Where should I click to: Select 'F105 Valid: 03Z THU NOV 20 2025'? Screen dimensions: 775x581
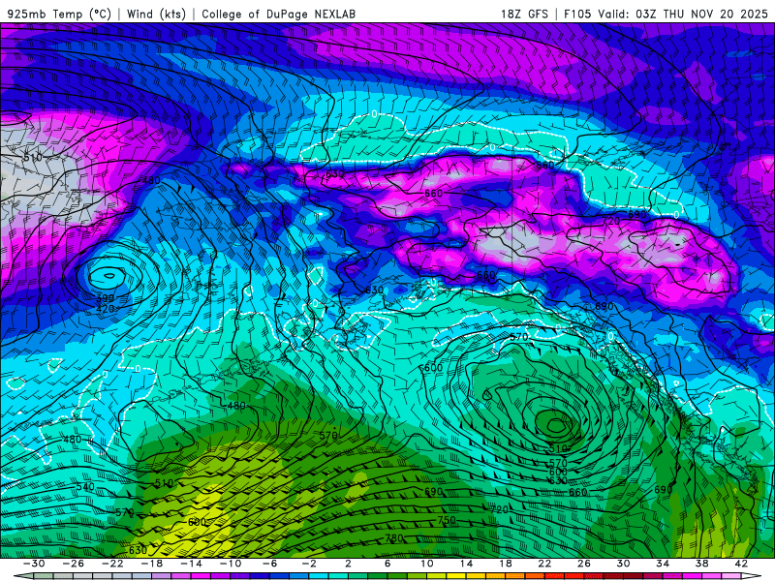click(x=666, y=14)
